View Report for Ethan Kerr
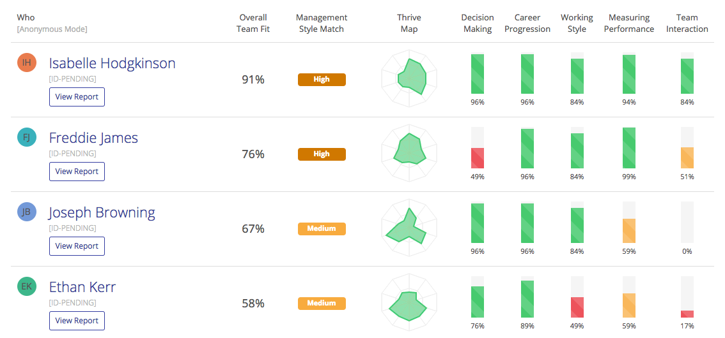The width and height of the screenshot is (725, 338). click(77, 321)
